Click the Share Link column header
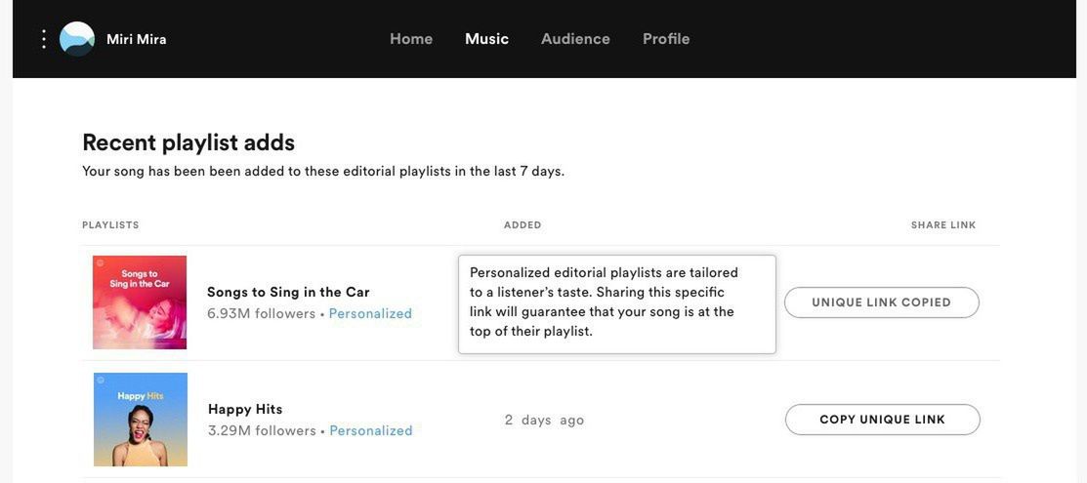 (943, 225)
